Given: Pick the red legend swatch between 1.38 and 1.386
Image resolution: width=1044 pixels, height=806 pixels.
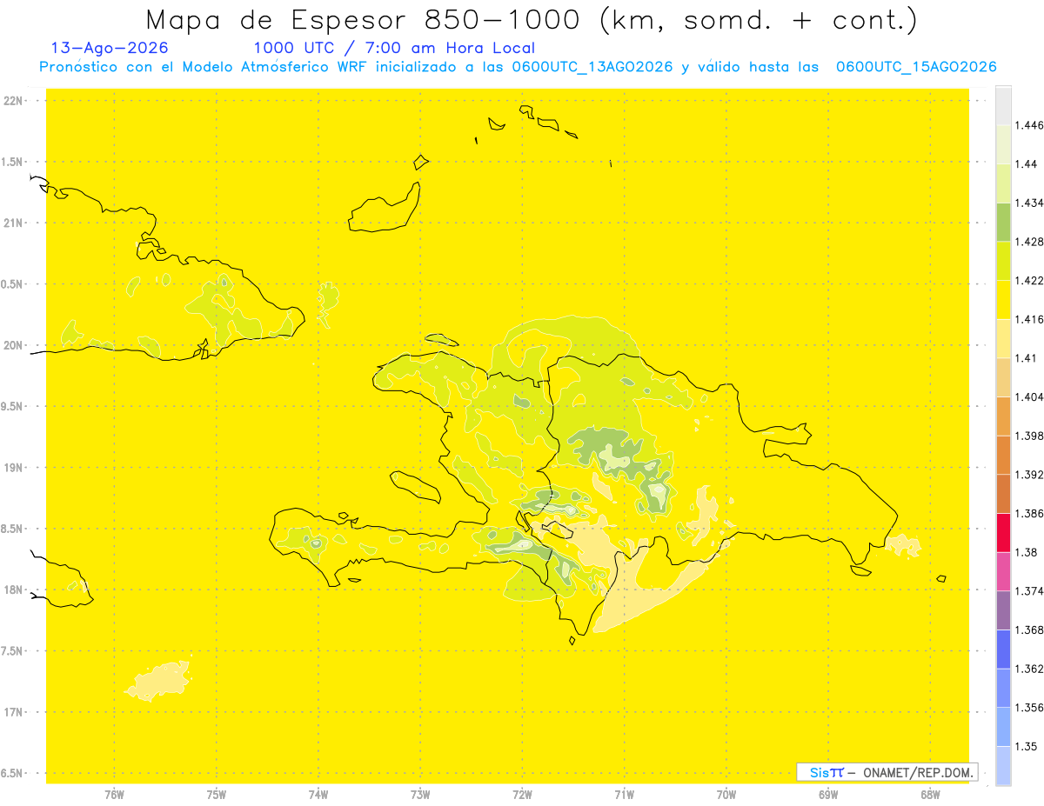Looking at the screenshot, I should point(1003,532).
